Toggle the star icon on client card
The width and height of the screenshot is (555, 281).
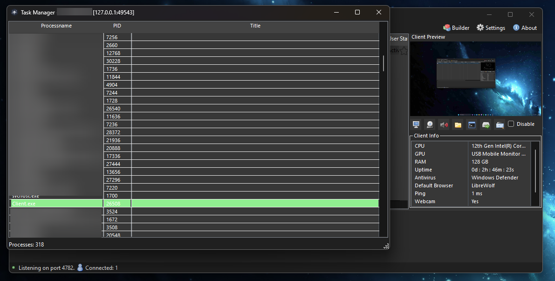[404, 50]
